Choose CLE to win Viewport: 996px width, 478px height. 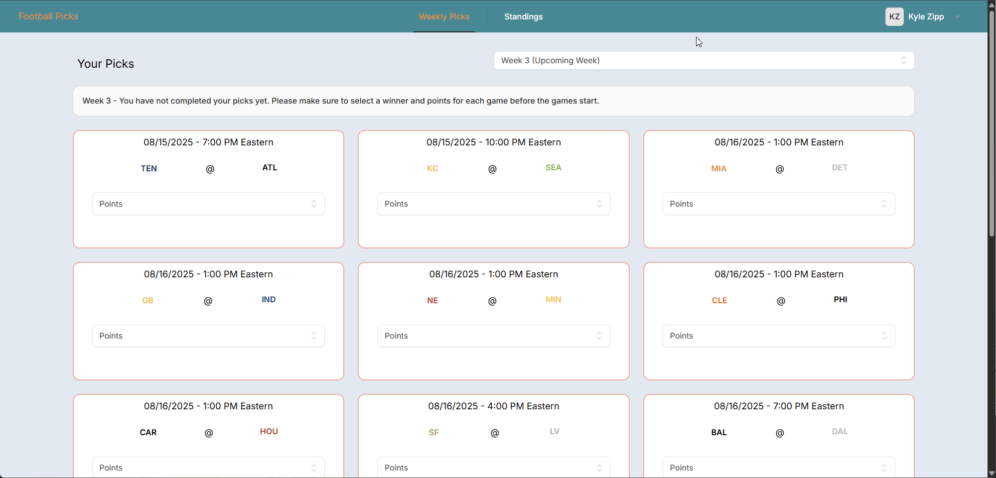(719, 300)
